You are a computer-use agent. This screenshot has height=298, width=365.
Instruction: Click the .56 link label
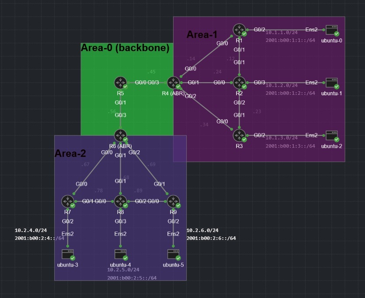pyautogui.click(x=112, y=112)
